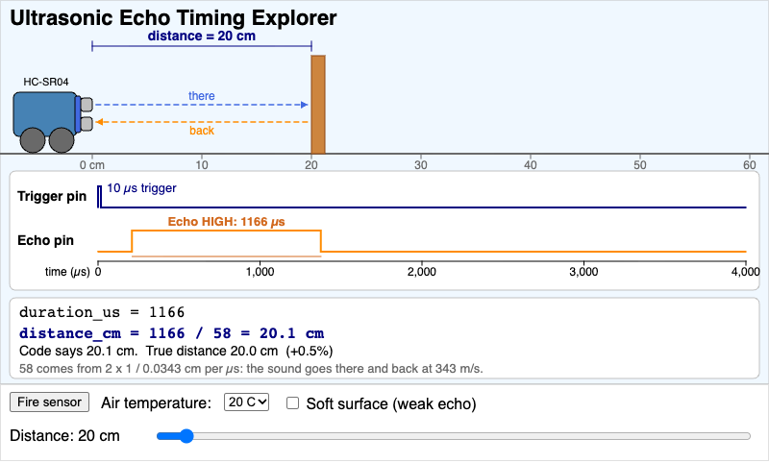Click the explanation line about 58
Viewport: 769px width, 463px height.
[251, 369]
